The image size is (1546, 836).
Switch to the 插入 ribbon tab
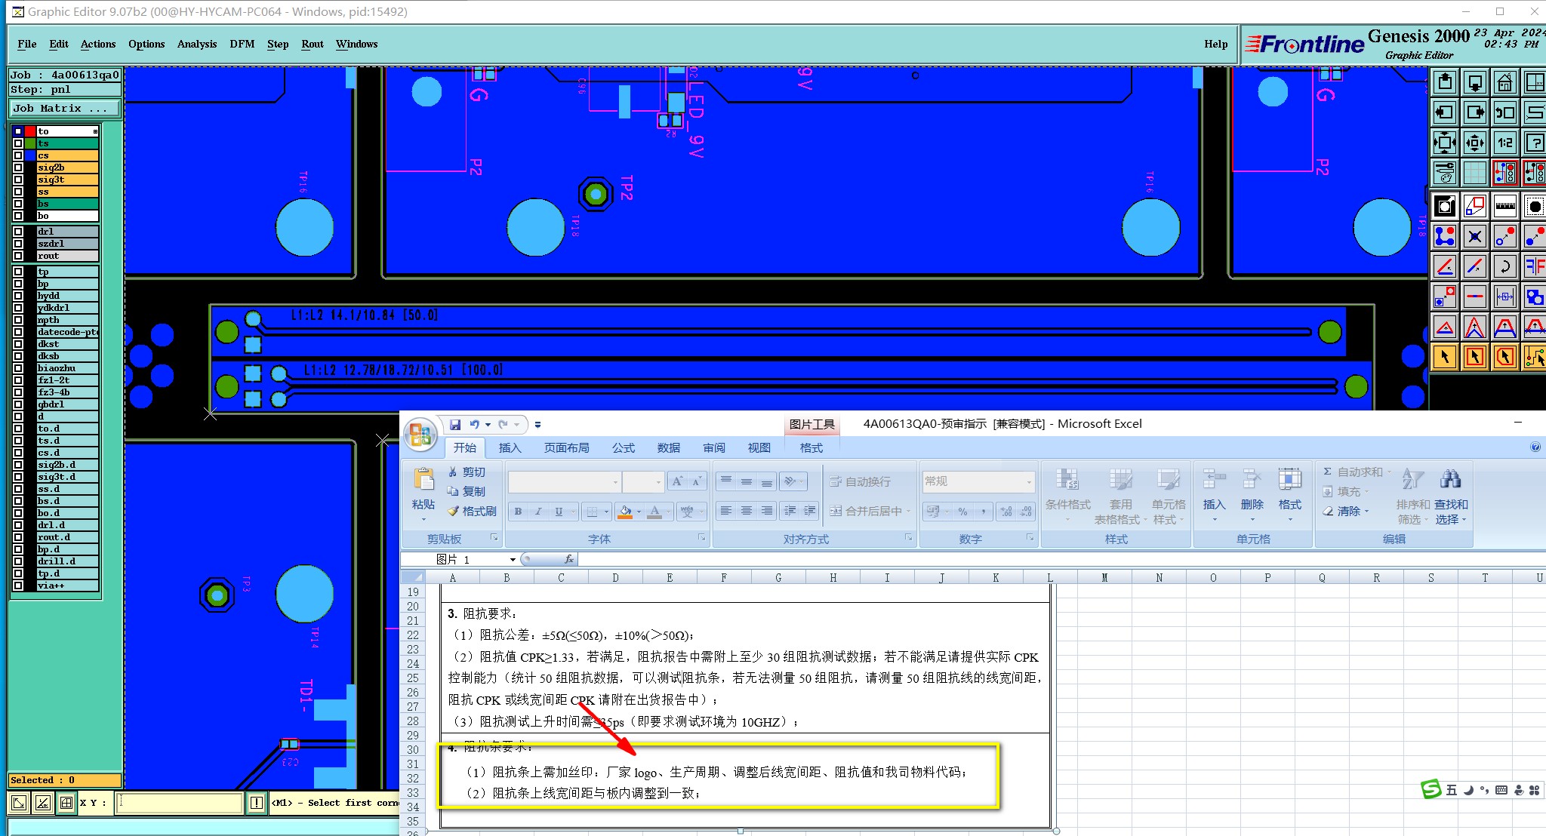510,448
